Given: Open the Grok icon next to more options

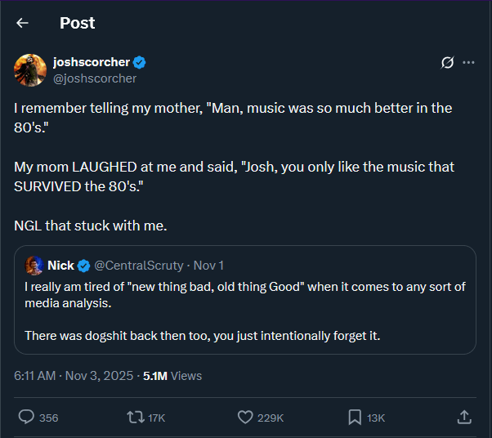Looking at the screenshot, I should [x=447, y=63].
